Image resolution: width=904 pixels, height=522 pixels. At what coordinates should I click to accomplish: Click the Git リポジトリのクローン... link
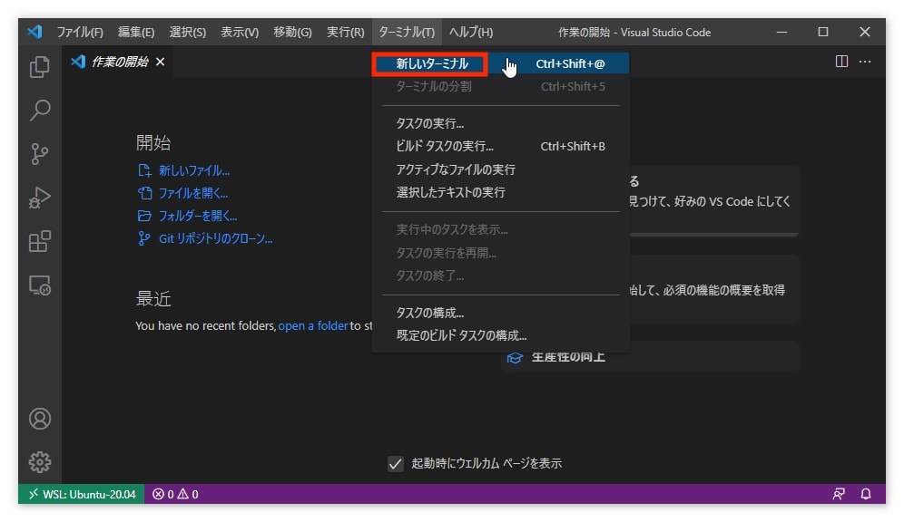click(216, 238)
